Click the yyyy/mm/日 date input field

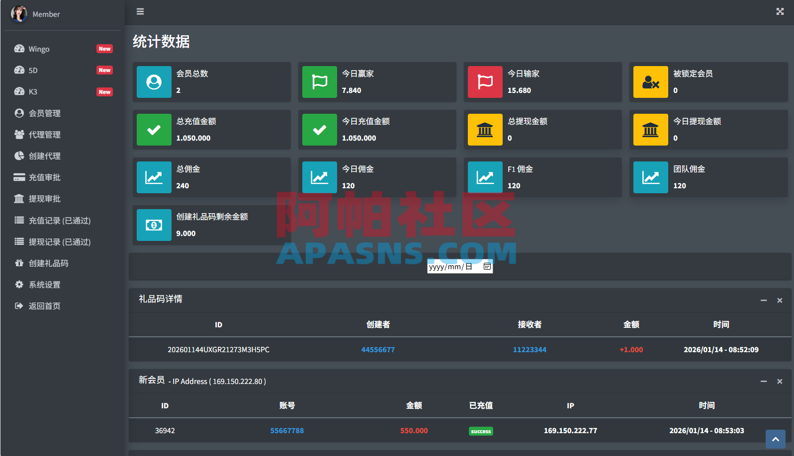(460, 267)
